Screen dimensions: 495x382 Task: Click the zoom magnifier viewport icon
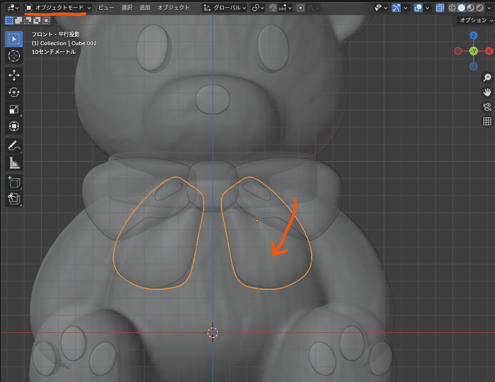(487, 78)
